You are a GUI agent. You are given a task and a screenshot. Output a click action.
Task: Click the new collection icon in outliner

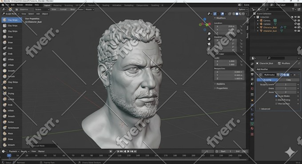298,9
